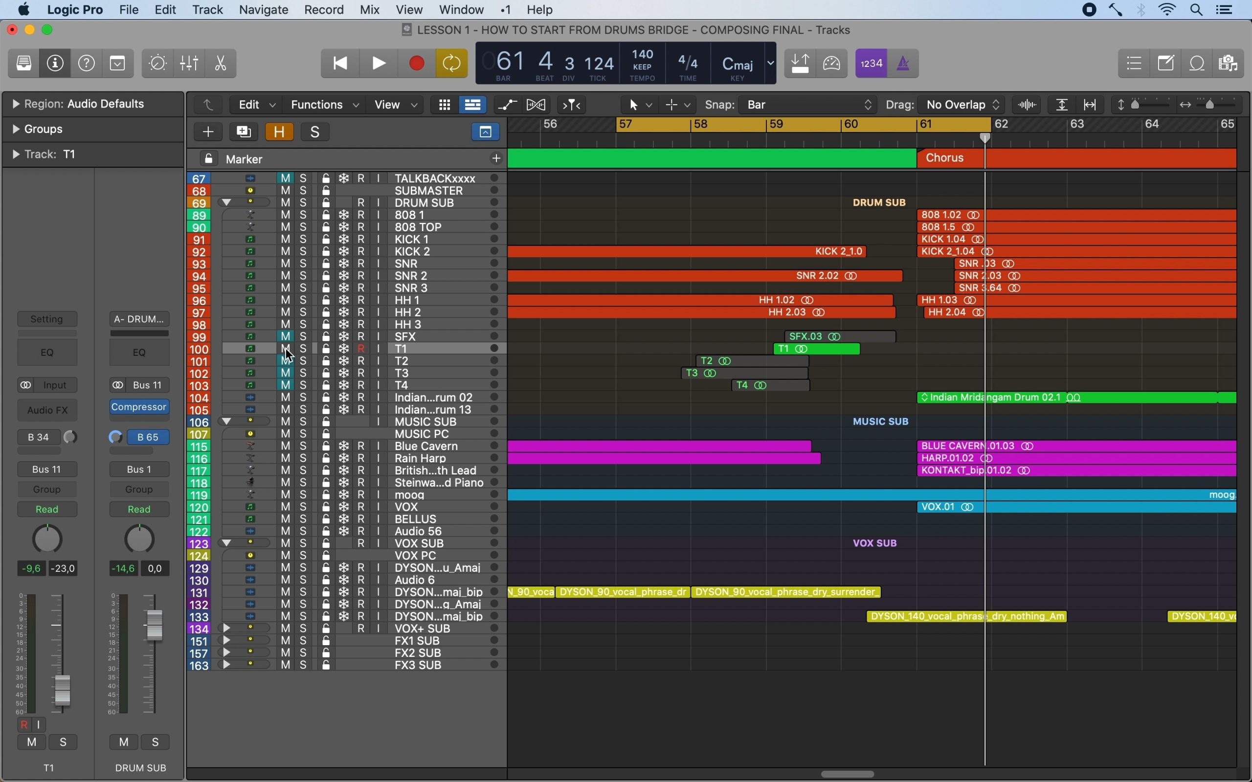1252x782 pixels.
Task: Click the Chorus marker in timeline
Action: click(x=946, y=158)
